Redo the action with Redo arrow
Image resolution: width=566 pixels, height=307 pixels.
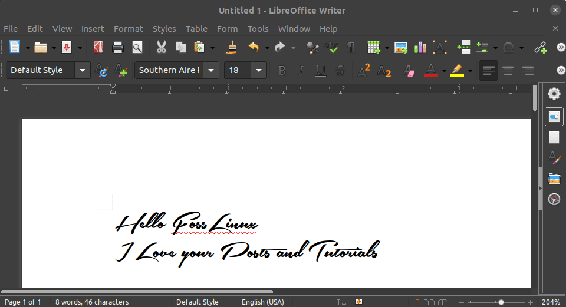click(279, 47)
